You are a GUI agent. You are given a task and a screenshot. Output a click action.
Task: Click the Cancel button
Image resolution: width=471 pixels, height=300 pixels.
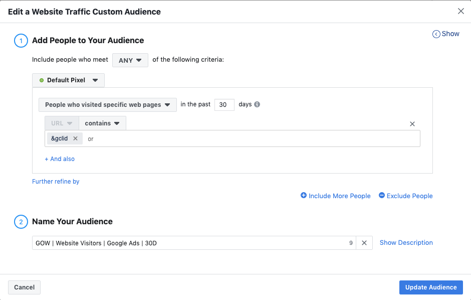click(24, 287)
